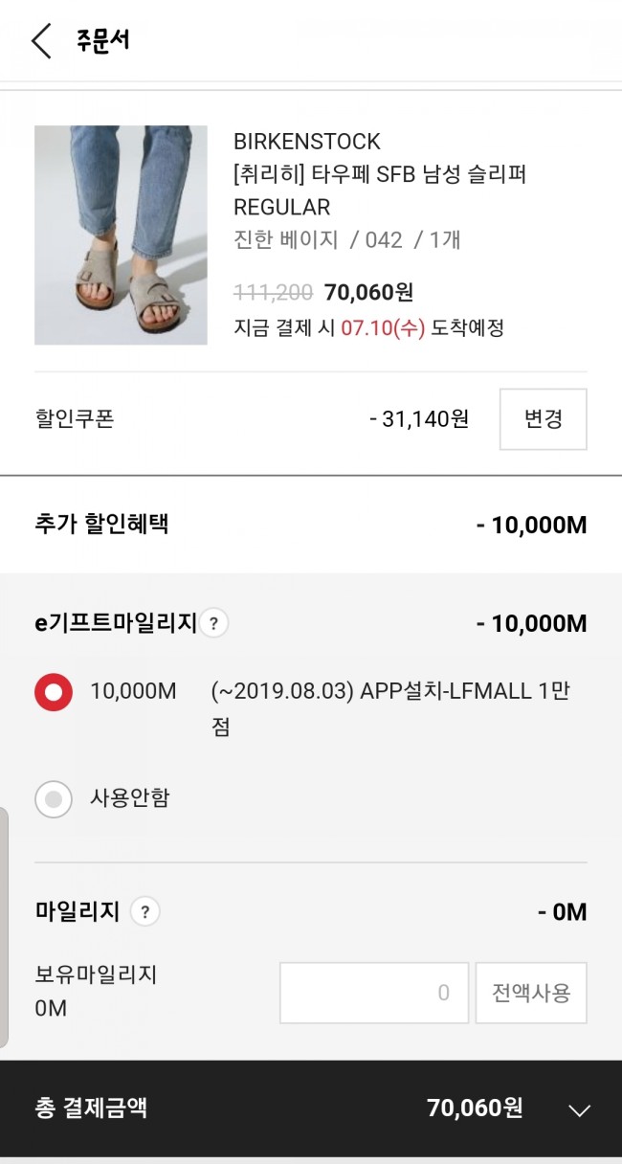Tap the 총 결제금액 bar

287,1108
